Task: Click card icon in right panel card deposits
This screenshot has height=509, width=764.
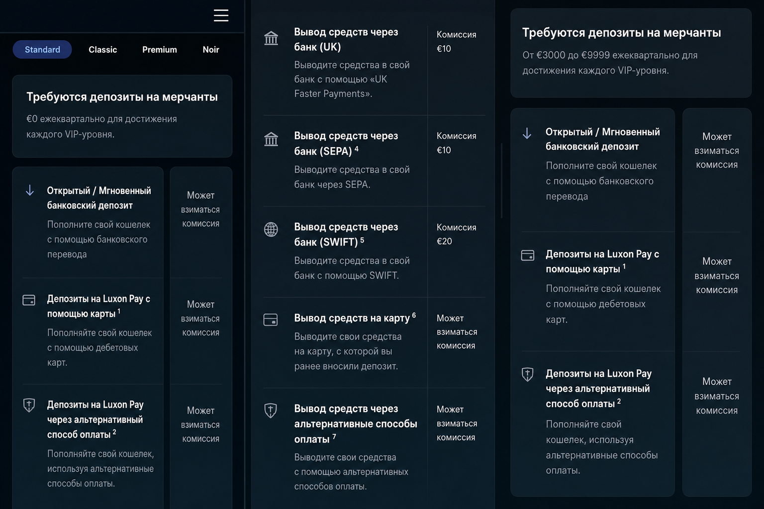Action: click(528, 255)
